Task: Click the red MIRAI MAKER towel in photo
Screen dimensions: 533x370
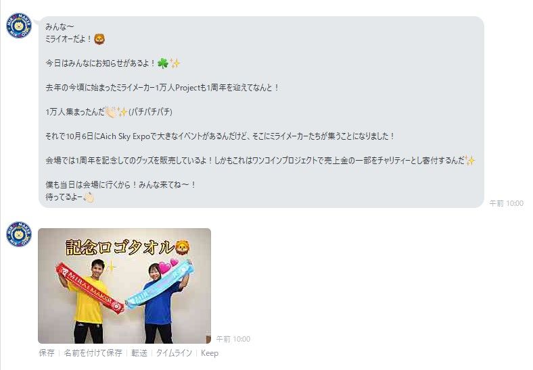Action: (x=90, y=287)
